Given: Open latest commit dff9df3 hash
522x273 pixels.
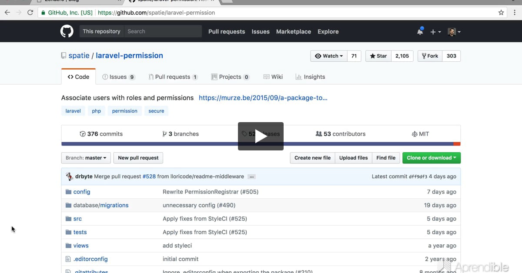Looking at the screenshot, I should (x=418, y=176).
